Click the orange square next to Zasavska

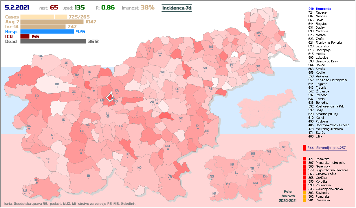[304, 200]
